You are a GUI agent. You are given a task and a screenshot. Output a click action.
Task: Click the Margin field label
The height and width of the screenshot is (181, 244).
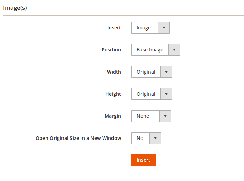pos(113,116)
